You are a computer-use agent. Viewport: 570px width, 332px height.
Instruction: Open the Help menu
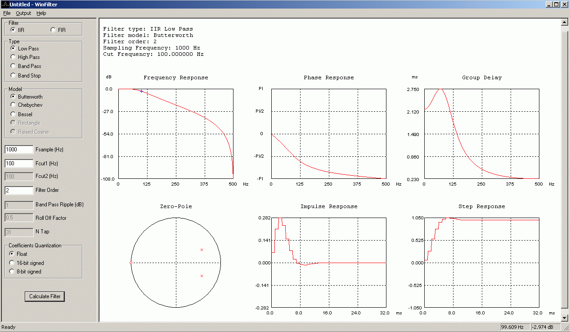pyautogui.click(x=41, y=13)
